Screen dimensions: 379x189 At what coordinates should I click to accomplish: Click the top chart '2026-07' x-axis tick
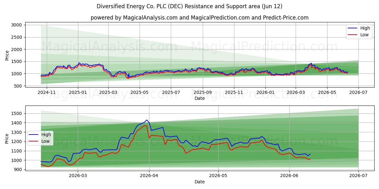pyautogui.click(x=358, y=93)
